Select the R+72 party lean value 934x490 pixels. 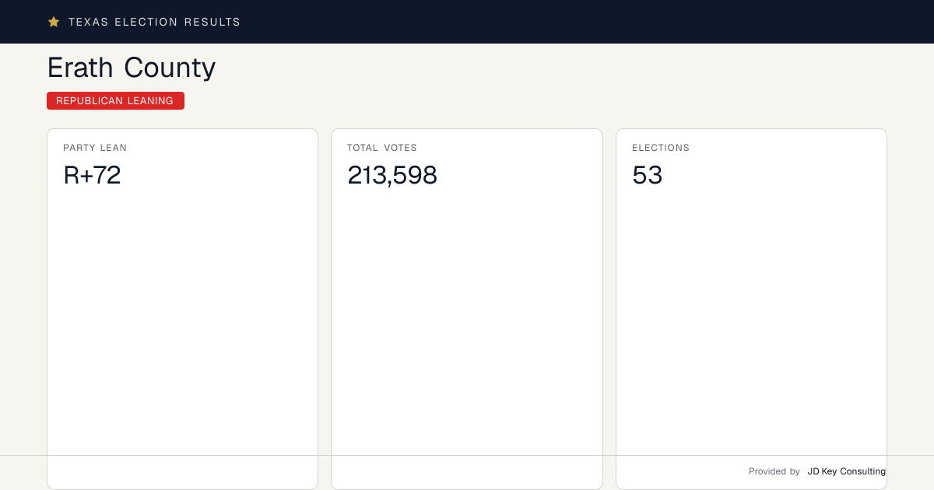[x=92, y=175]
